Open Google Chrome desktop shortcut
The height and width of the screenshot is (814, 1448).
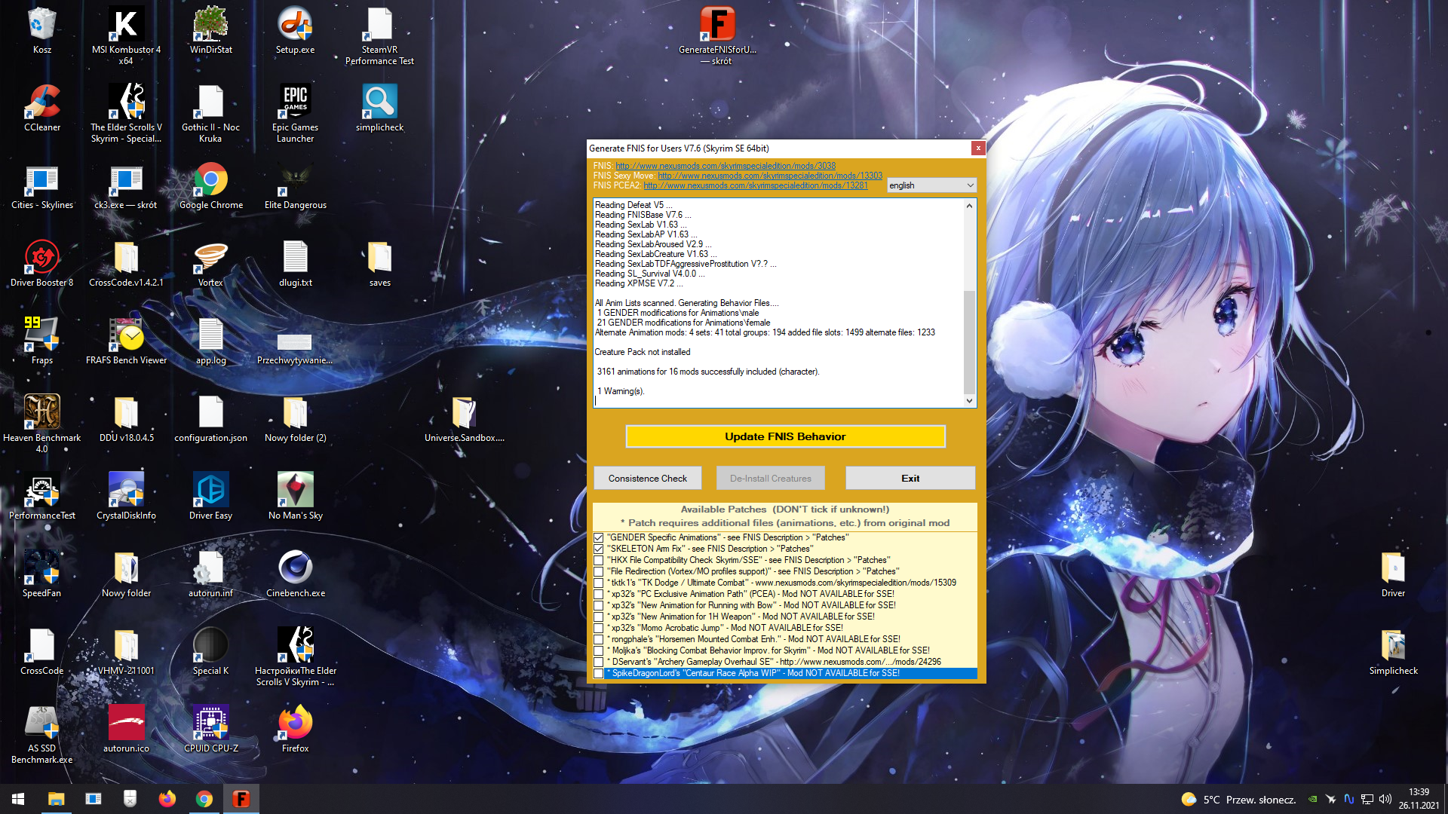click(x=210, y=186)
